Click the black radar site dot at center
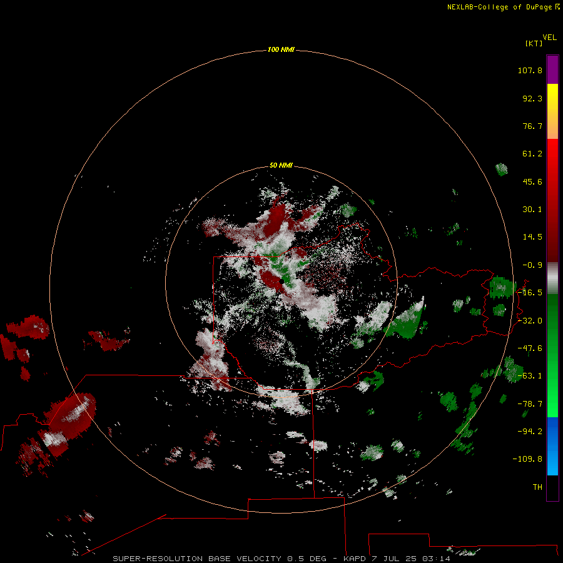Image resolution: width=563 pixels, height=563 pixels. coord(282,281)
